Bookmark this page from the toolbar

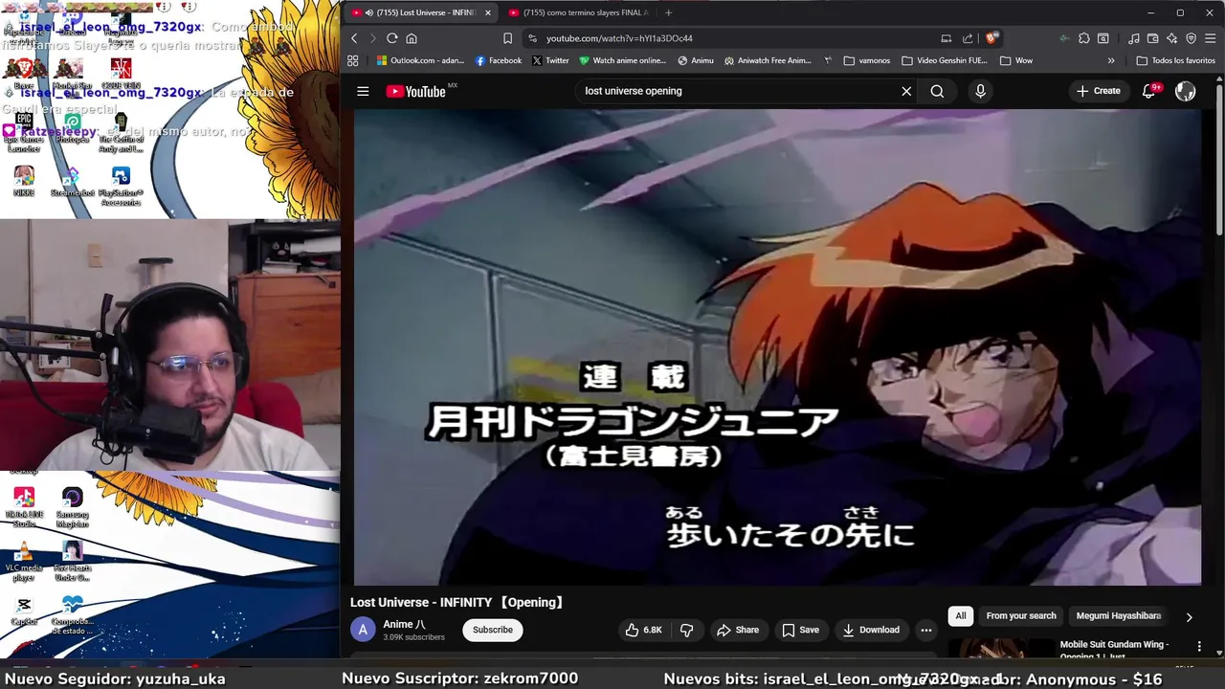click(x=507, y=38)
